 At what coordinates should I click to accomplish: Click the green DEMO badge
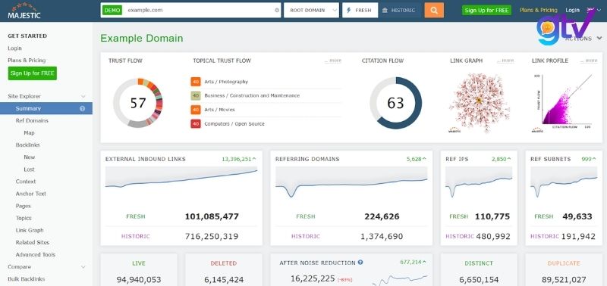[112, 11]
